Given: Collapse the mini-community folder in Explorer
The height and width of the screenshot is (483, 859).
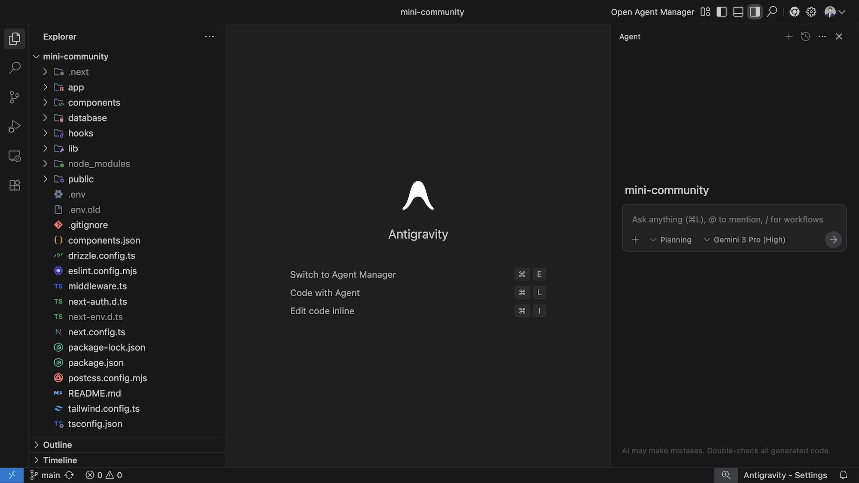Looking at the screenshot, I should [36, 56].
